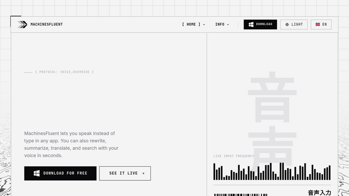Click the MACHINESFLUENT brand name

tap(47, 24)
